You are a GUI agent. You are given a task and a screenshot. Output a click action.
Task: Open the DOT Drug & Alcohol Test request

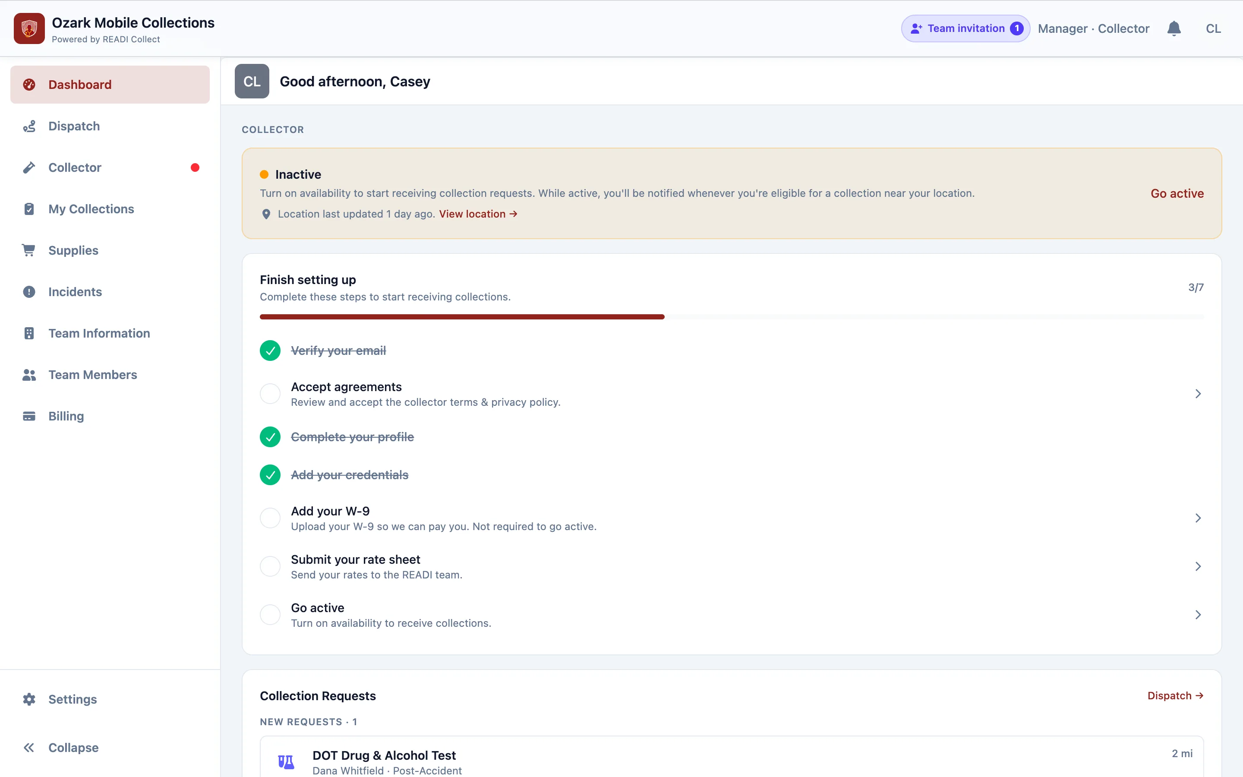click(x=732, y=756)
